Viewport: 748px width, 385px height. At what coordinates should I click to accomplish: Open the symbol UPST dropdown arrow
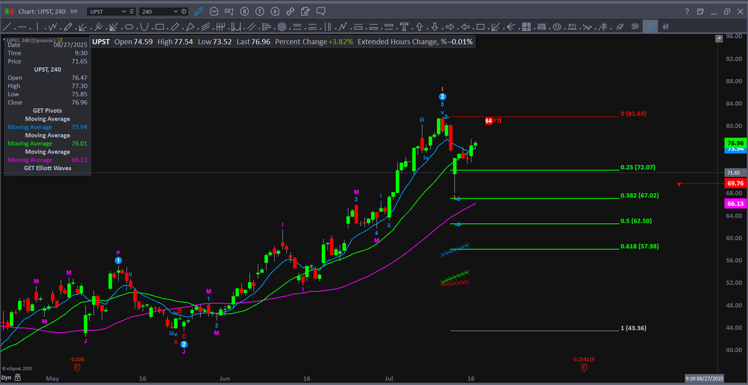pos(123,11)
